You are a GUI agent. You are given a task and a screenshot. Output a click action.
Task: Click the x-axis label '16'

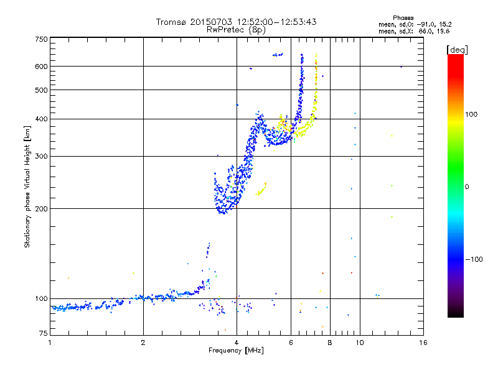pos(423,343)
